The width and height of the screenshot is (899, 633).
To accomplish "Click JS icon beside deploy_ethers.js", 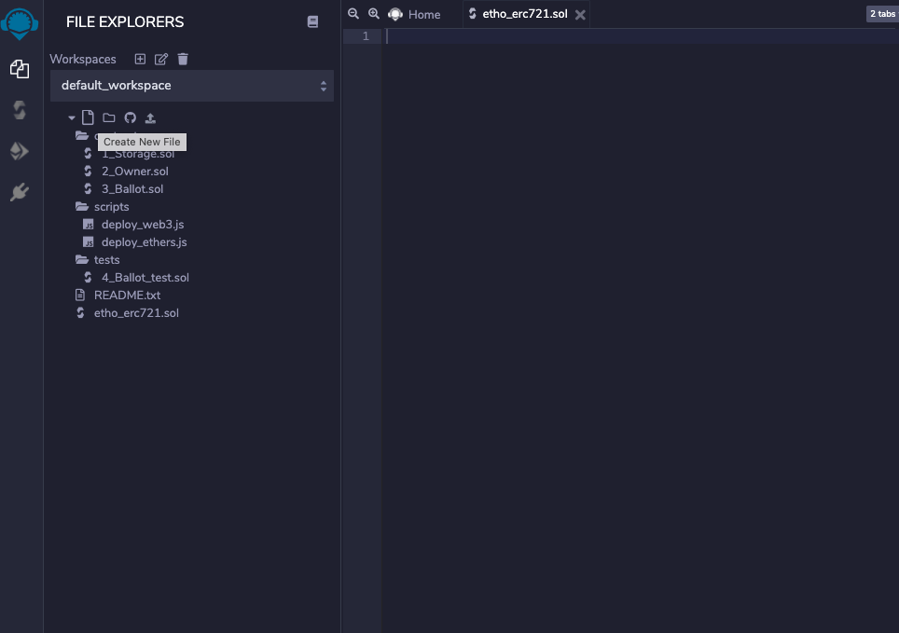I will [x=89, y=242].
